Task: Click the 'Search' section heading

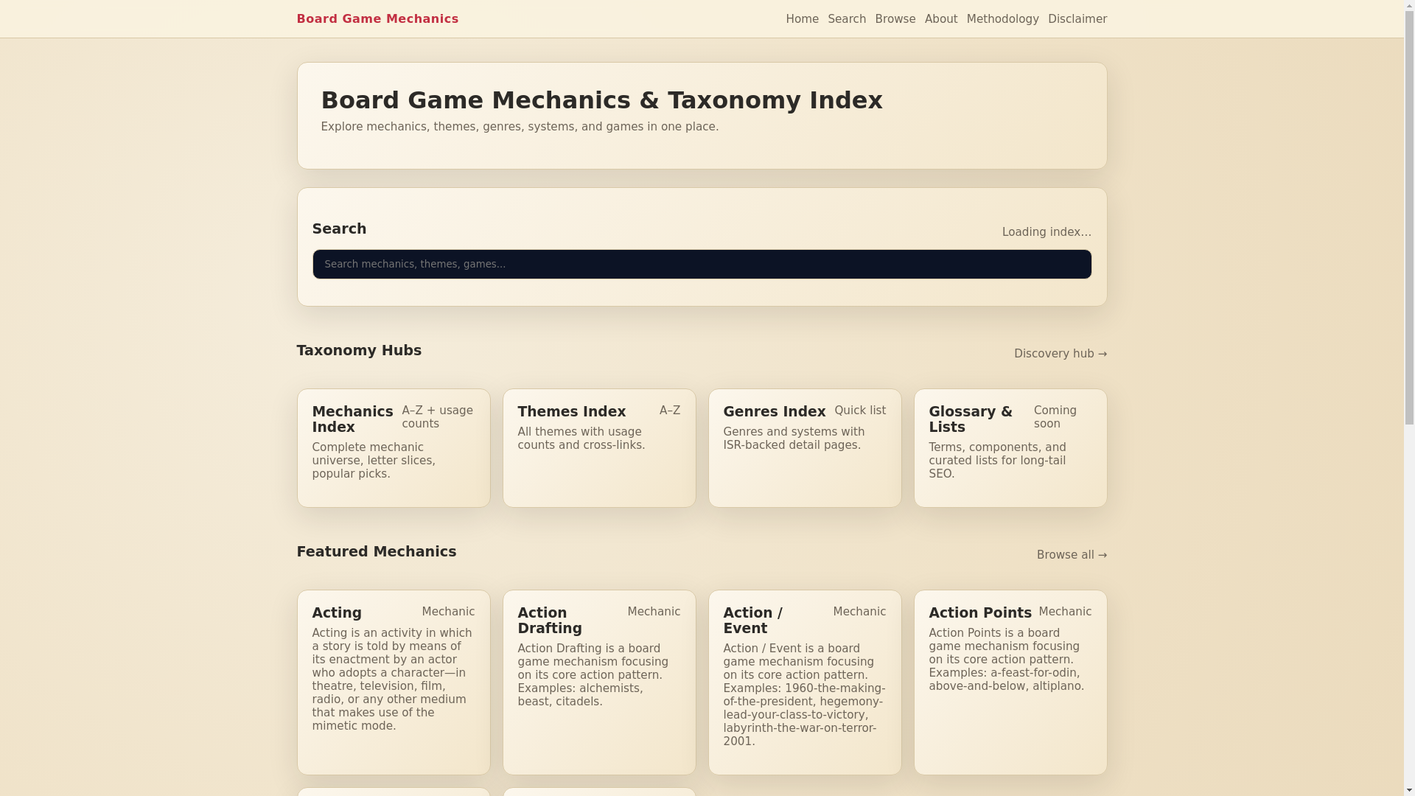Action: pos(339,228)
